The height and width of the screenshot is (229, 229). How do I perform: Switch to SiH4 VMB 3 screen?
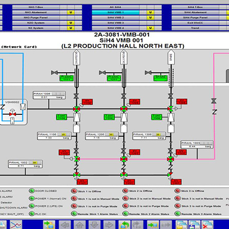116,23
